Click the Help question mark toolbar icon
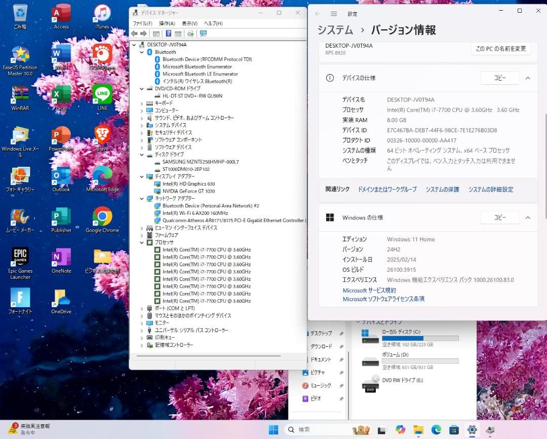The image size is (547, 439). pyautogui.click(x=168, y=33)
